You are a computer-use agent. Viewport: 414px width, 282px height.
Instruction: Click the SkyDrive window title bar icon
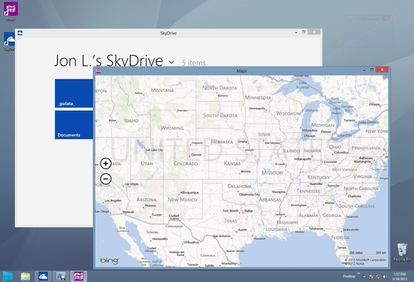[x=20, y=33]
